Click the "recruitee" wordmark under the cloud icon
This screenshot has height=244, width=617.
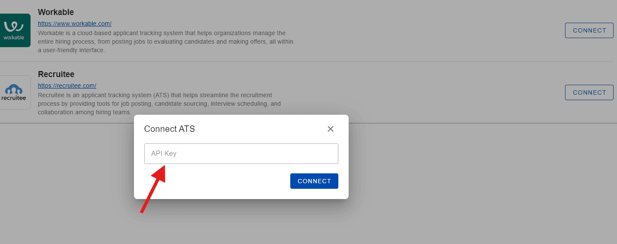[13, 98]
